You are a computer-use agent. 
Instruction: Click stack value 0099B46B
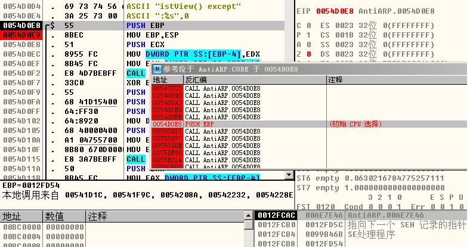tap(324, 234)
